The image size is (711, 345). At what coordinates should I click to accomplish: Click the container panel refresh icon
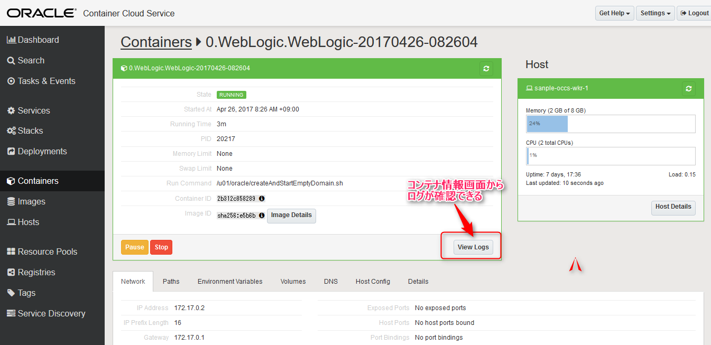point(486,68)
